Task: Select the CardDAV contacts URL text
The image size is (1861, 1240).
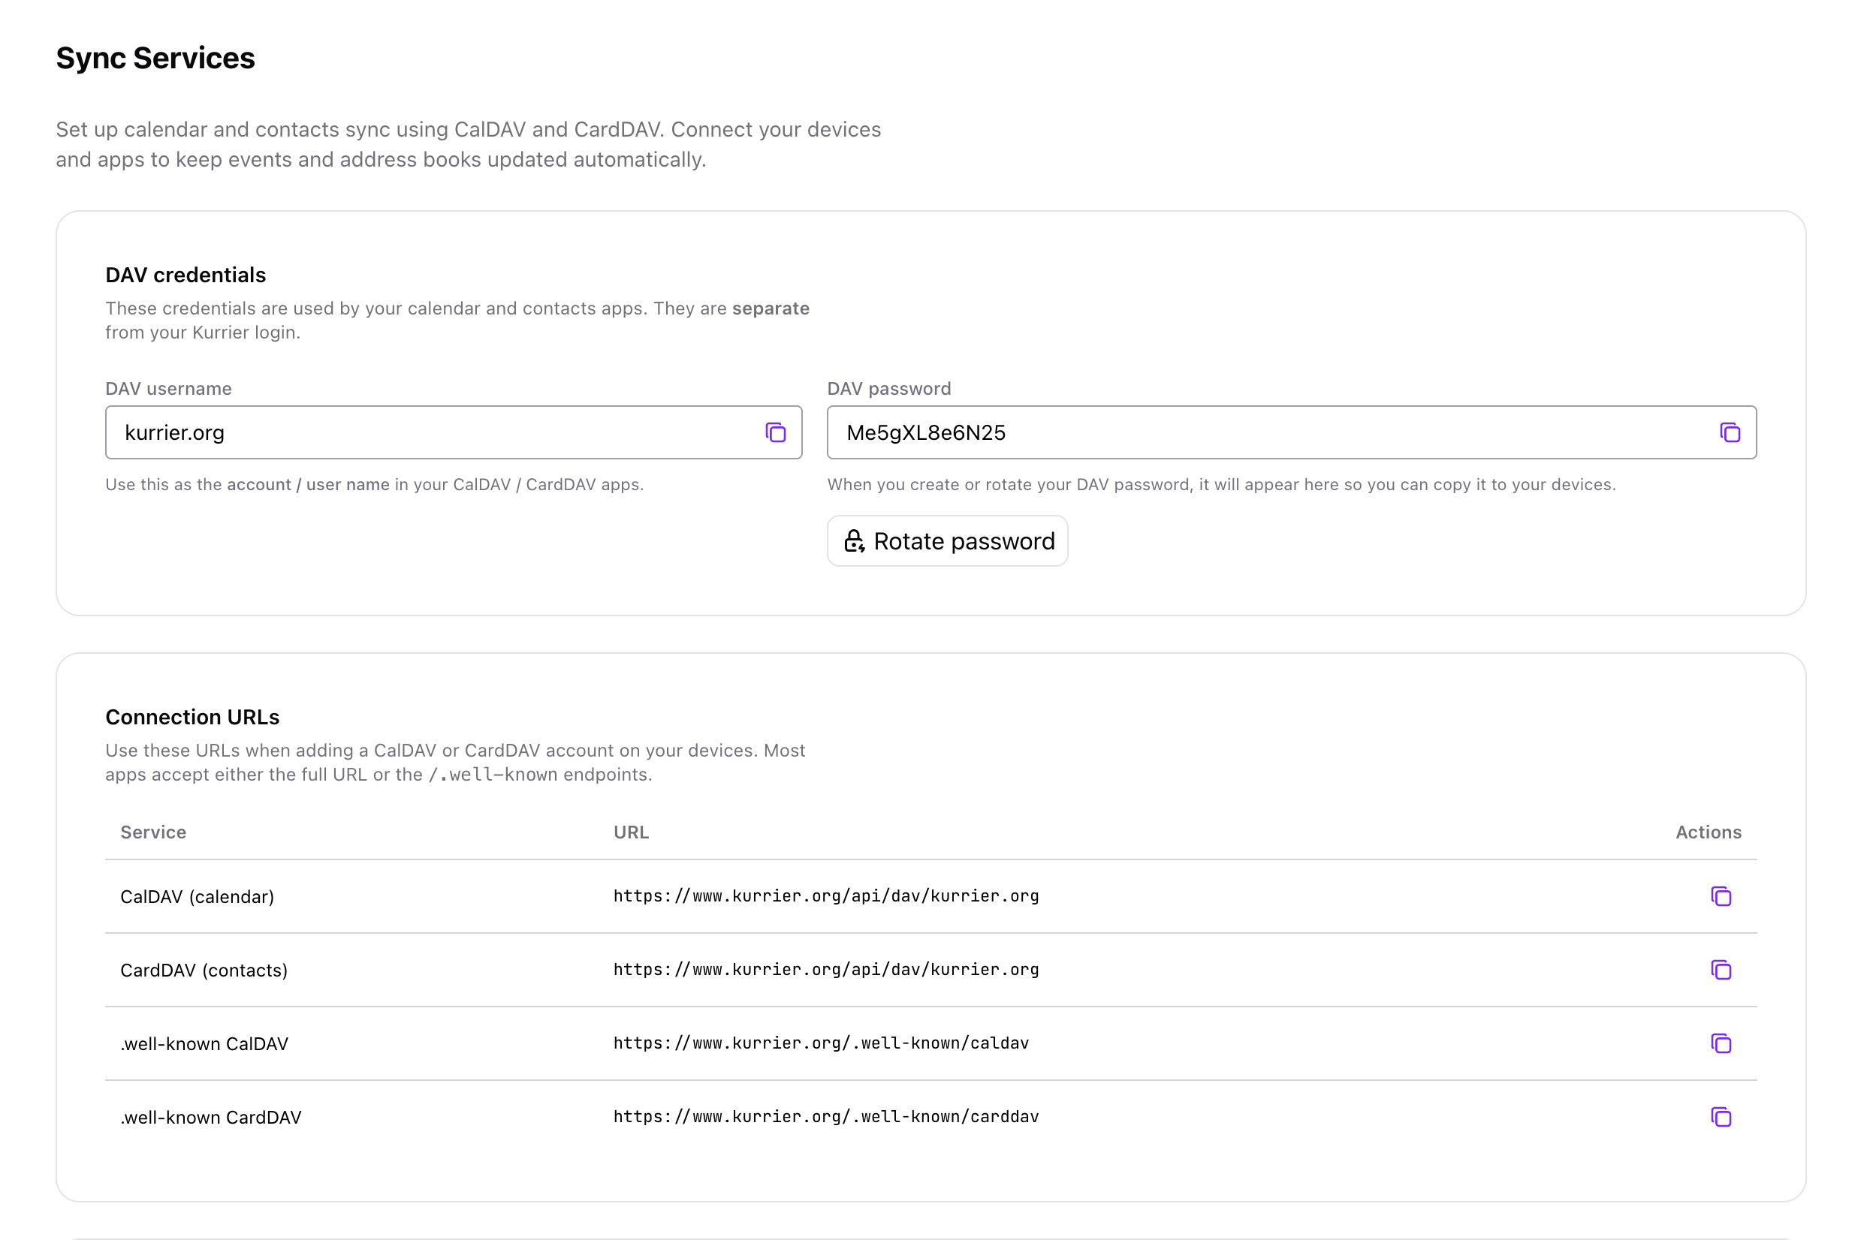Action: coord(825,970)
